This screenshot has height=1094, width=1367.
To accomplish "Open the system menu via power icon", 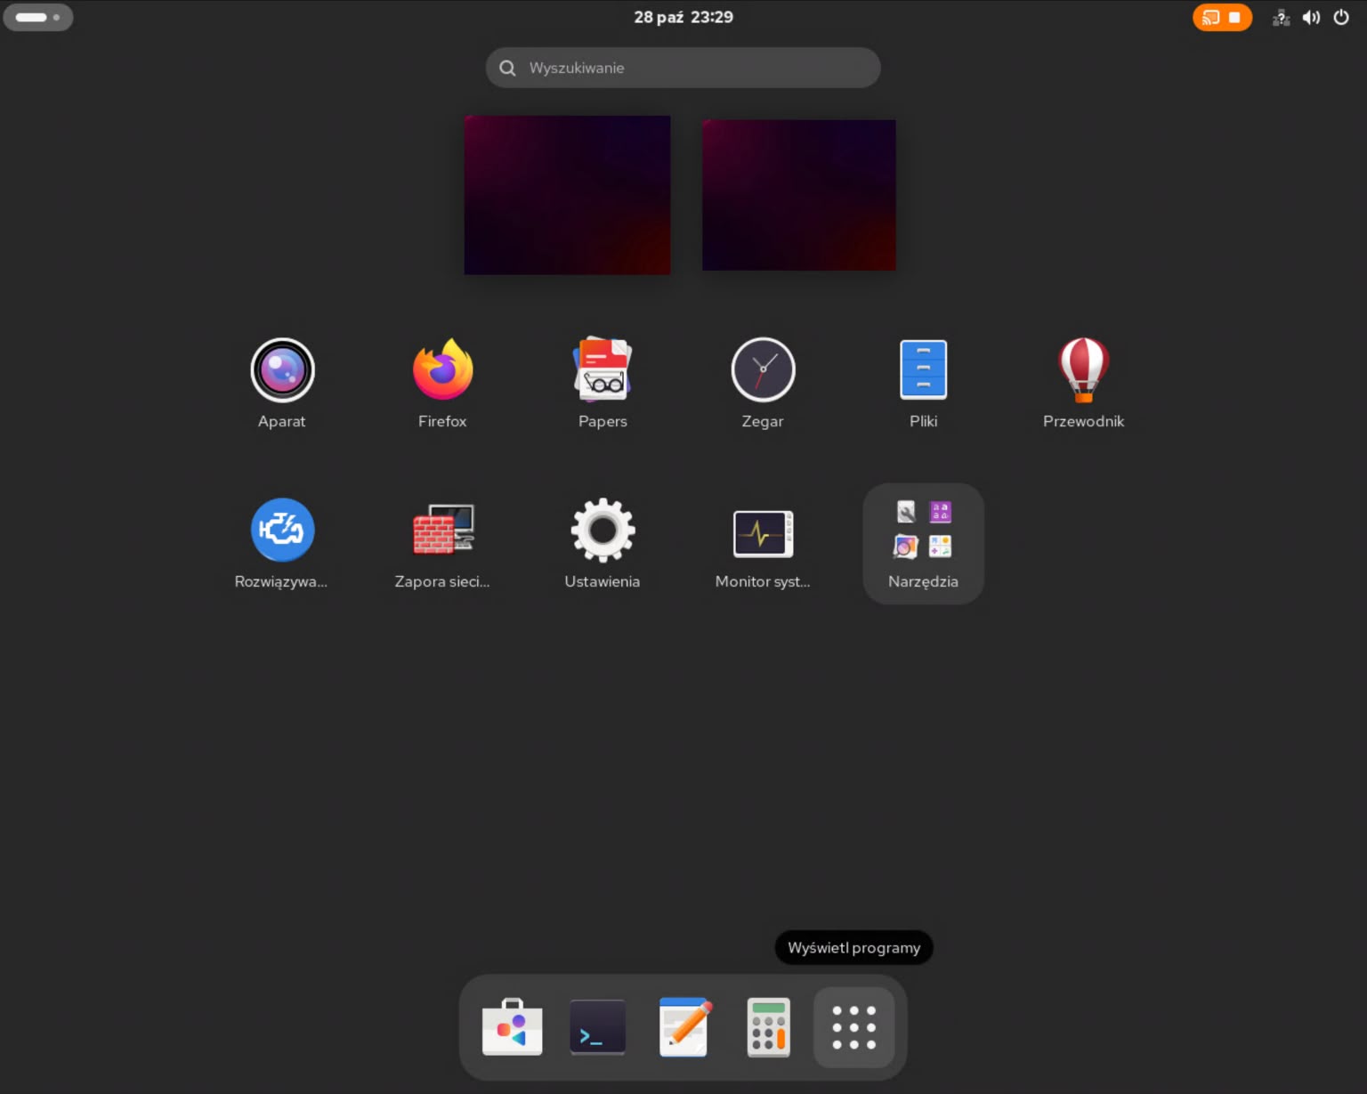I will (x=1340, y=18).
